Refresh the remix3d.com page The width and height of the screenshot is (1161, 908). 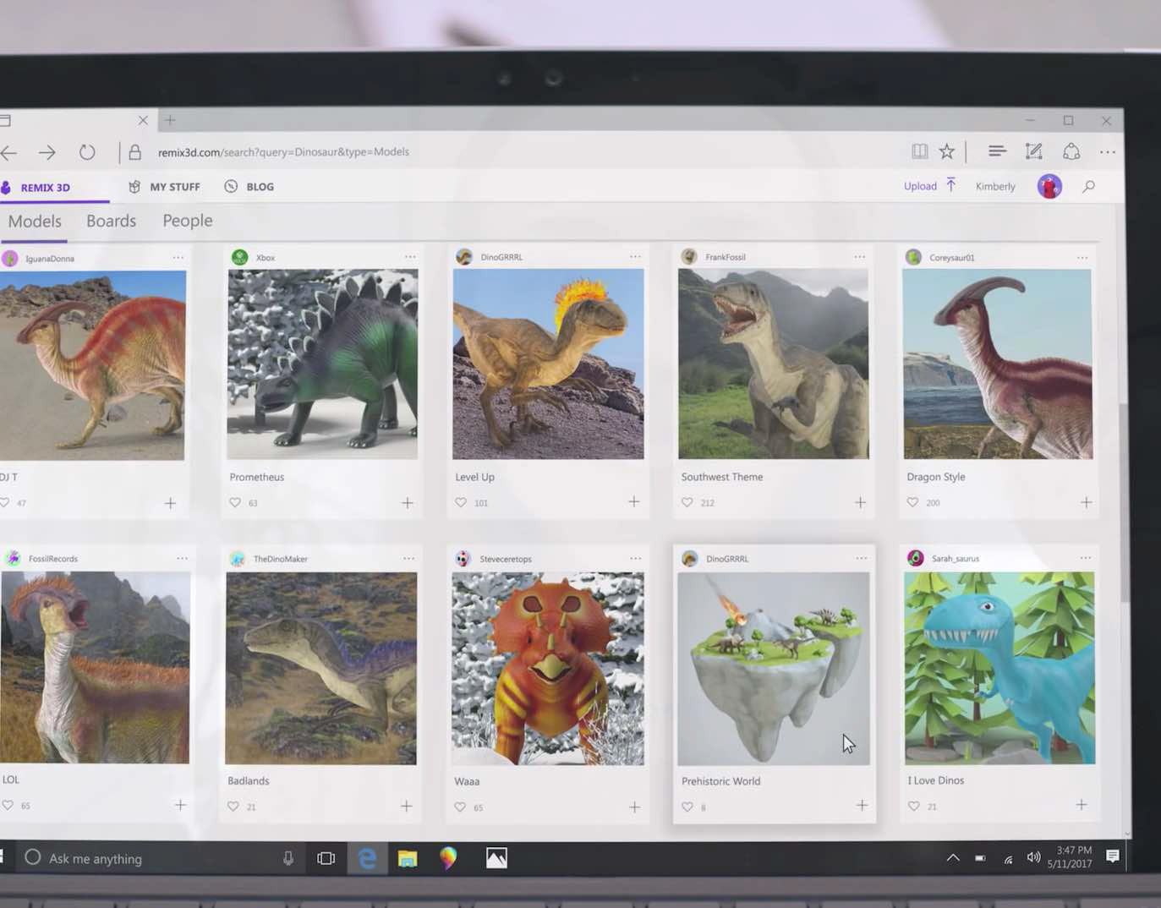(87, 152)
